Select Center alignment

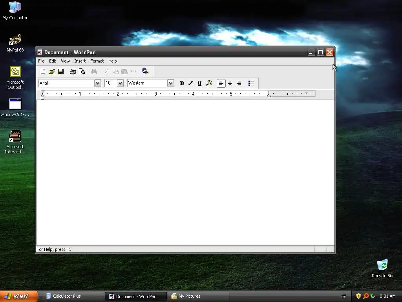pyautogui.click(x=230, y=83)
